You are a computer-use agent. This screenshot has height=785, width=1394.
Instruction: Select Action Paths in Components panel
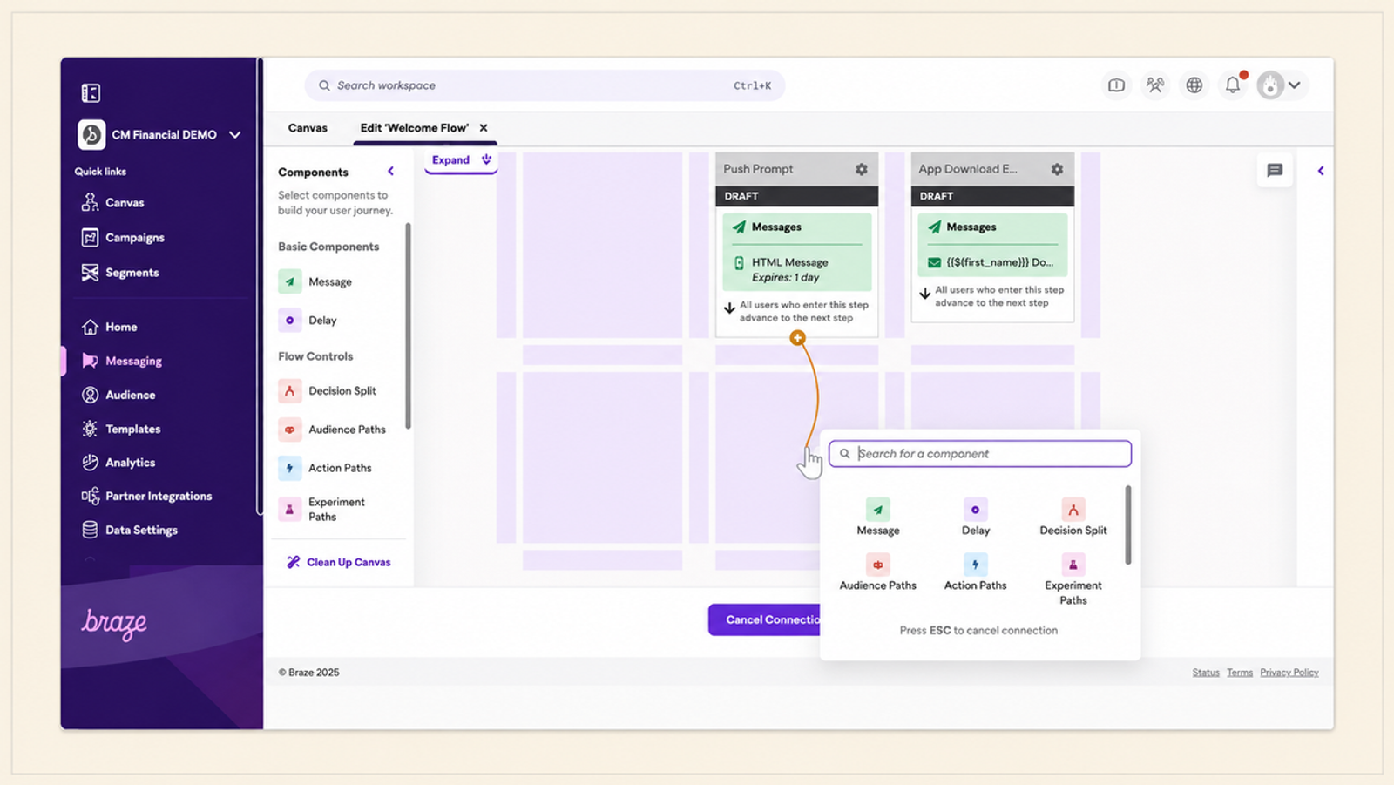click(x=325, y=468)
